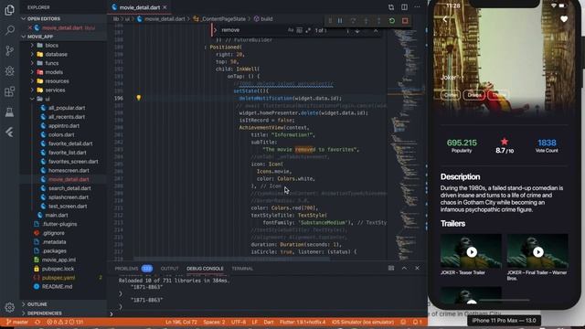
Task: Click the feedback smiley in status bar
Action: tap(403, 322)
